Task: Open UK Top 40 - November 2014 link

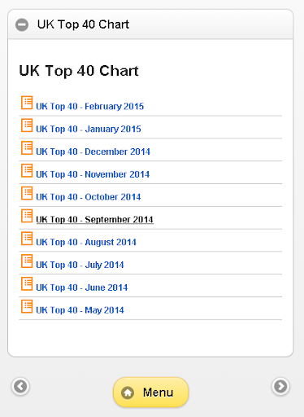Action: [93, 174]
